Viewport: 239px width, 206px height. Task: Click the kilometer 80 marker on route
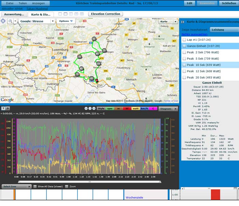click(x=92, y=78)
